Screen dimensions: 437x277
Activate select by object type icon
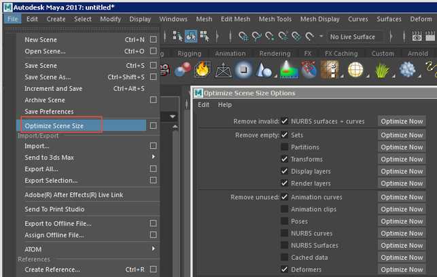[191, 37]
